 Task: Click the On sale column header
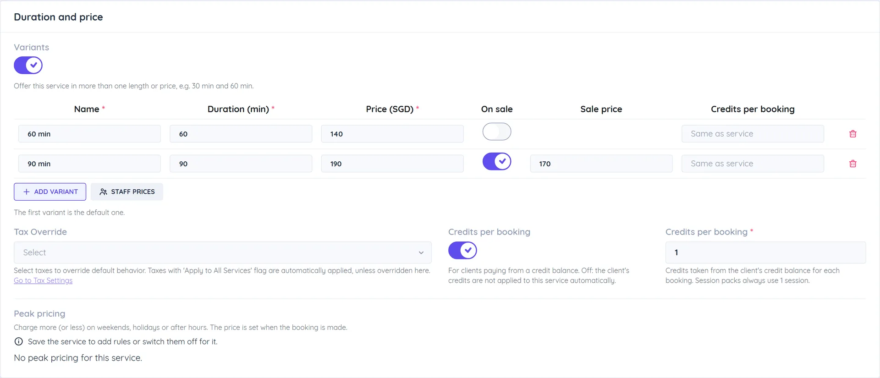click(497, 109)
